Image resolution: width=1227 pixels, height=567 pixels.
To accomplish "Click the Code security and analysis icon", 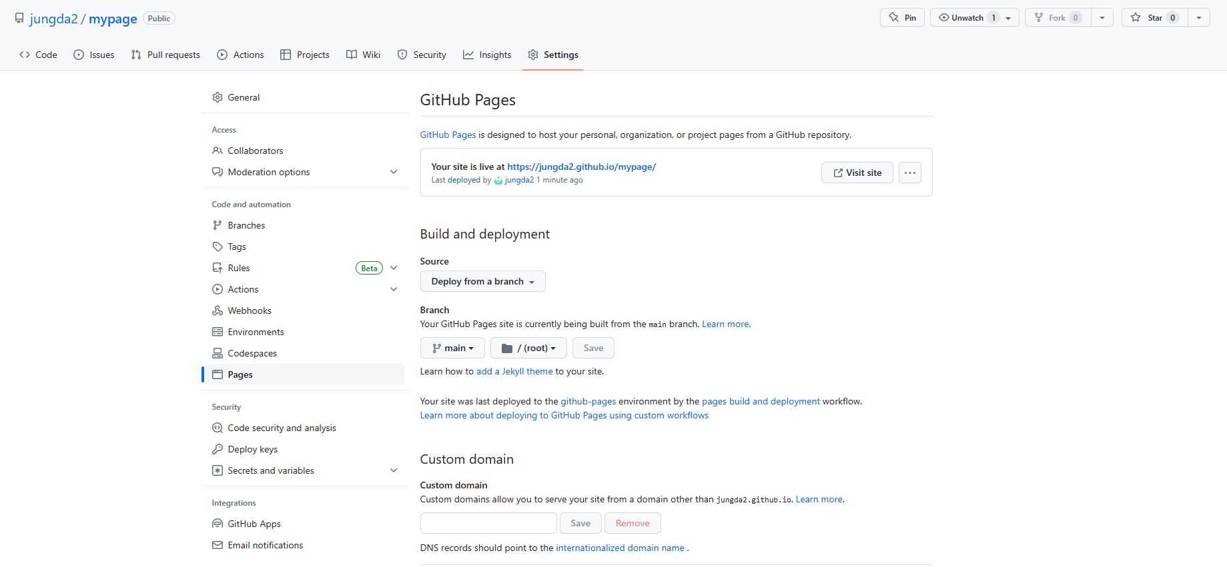I will click(x=218, y=428).
